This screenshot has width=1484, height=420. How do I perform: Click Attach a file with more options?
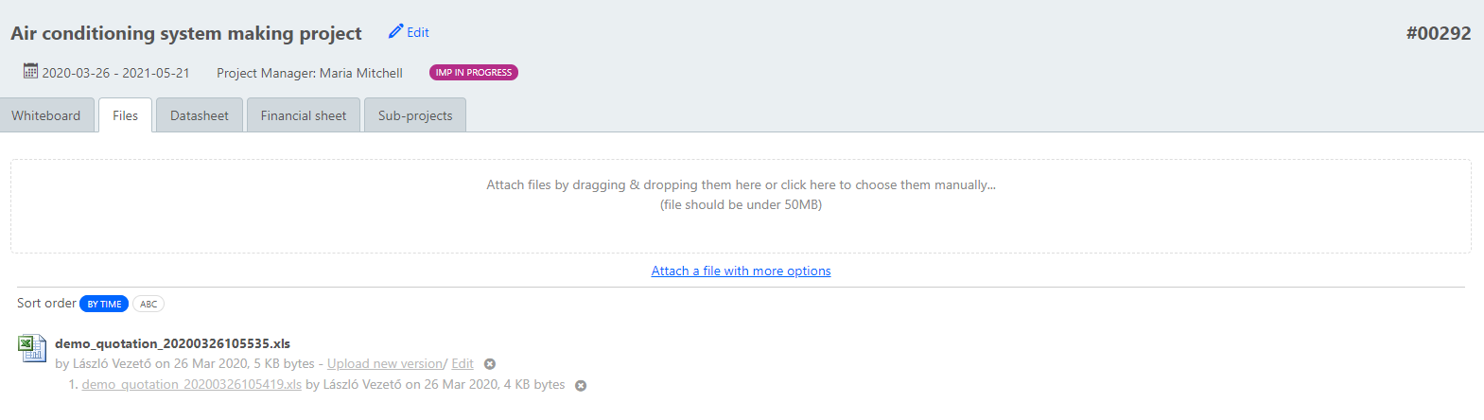(x=741, y=271)
